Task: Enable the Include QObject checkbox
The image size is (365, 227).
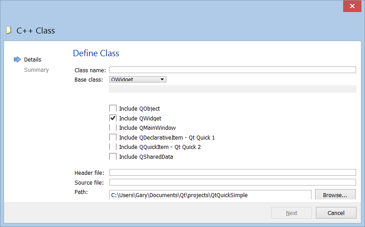Action: coord(113,108)
